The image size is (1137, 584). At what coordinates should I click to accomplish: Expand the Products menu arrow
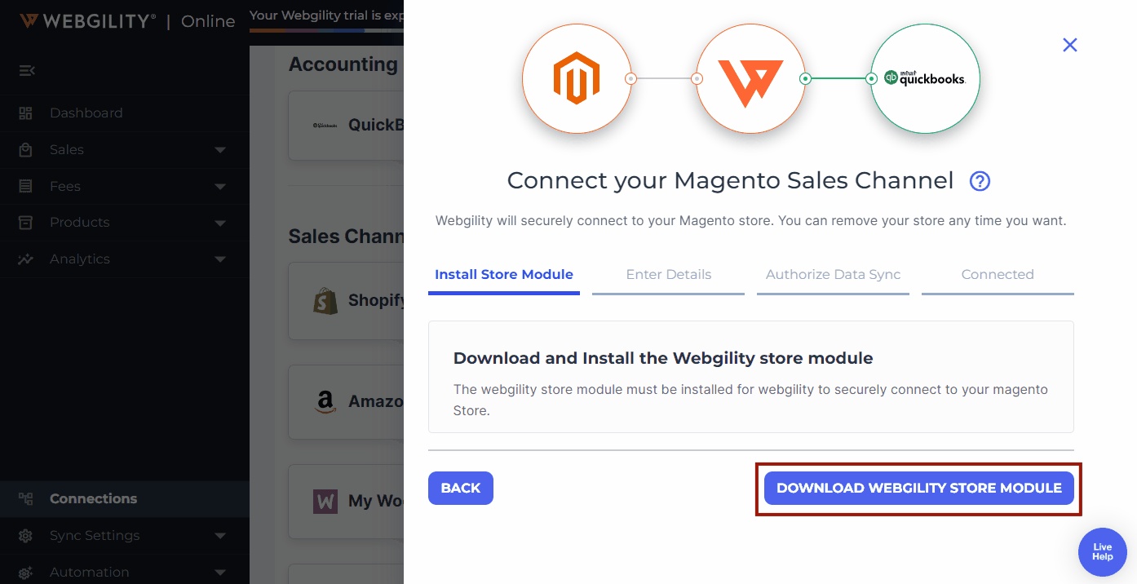(x=220, y=223)
